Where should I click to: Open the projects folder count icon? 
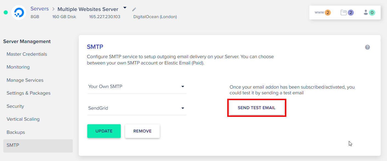[347, 12]
